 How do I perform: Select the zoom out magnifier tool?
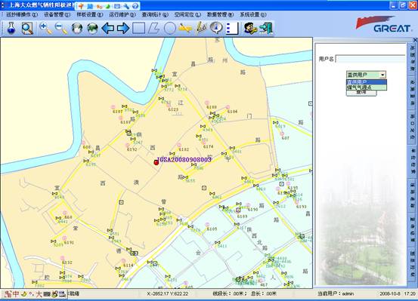pos(61,28)
